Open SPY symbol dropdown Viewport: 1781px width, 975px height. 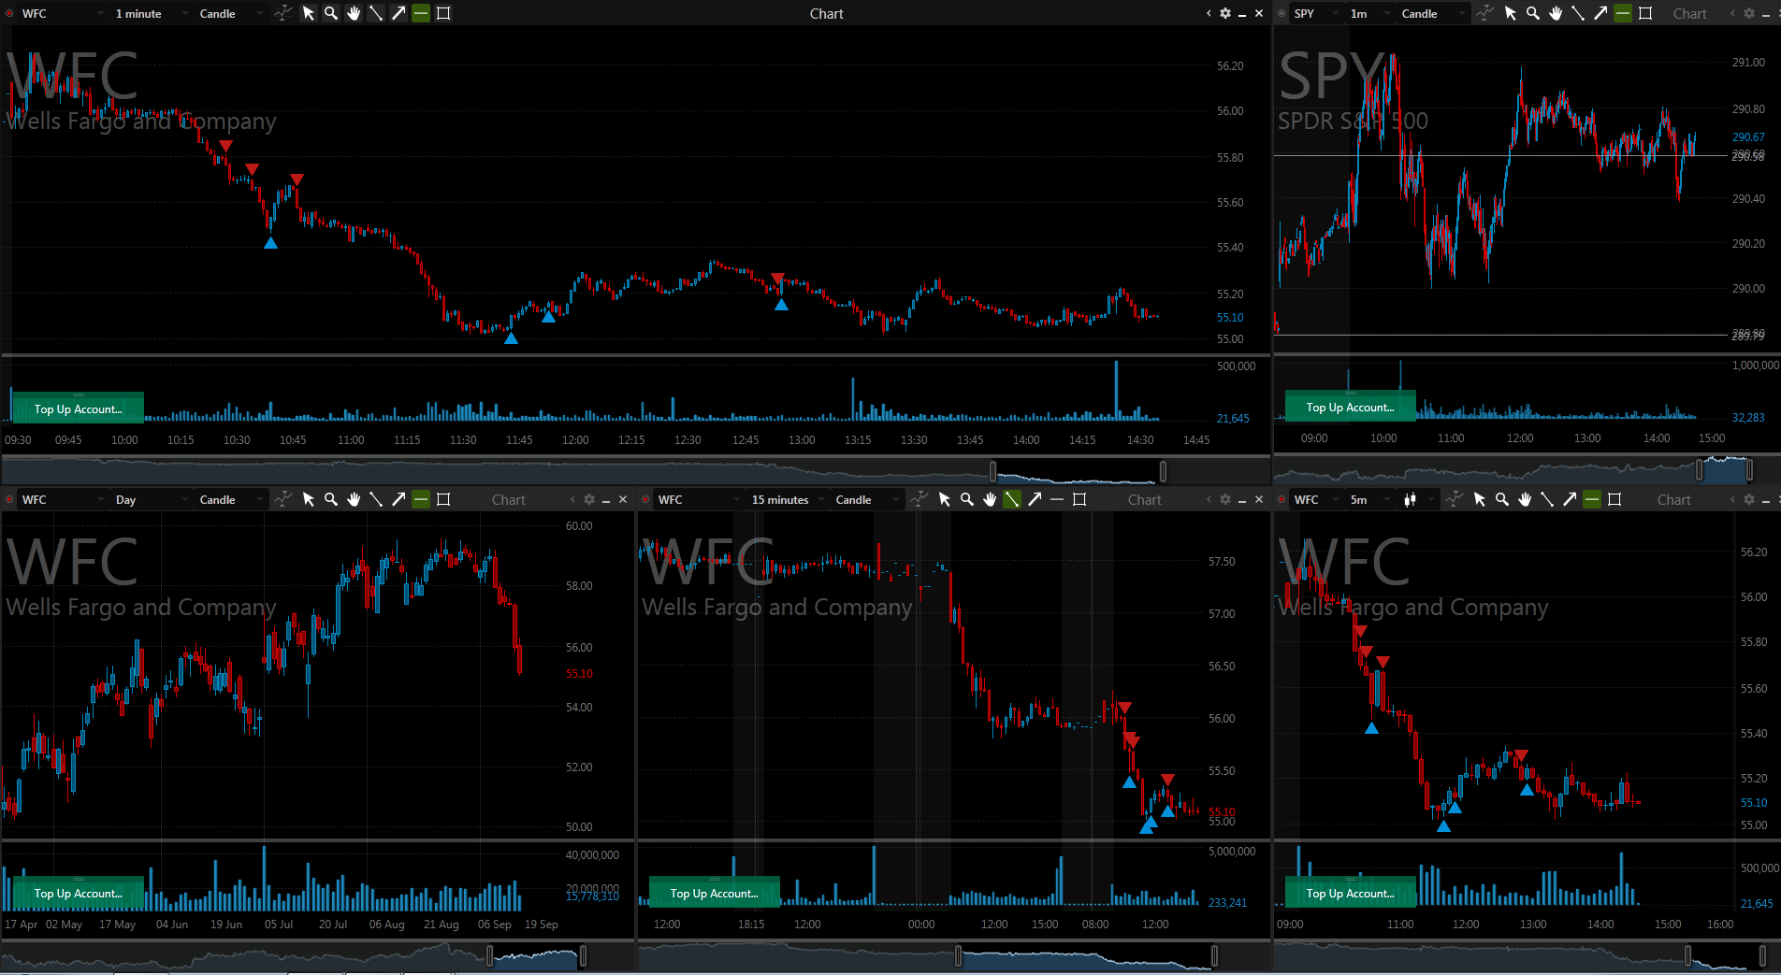pyautogui.click(x=1314, y=13)
